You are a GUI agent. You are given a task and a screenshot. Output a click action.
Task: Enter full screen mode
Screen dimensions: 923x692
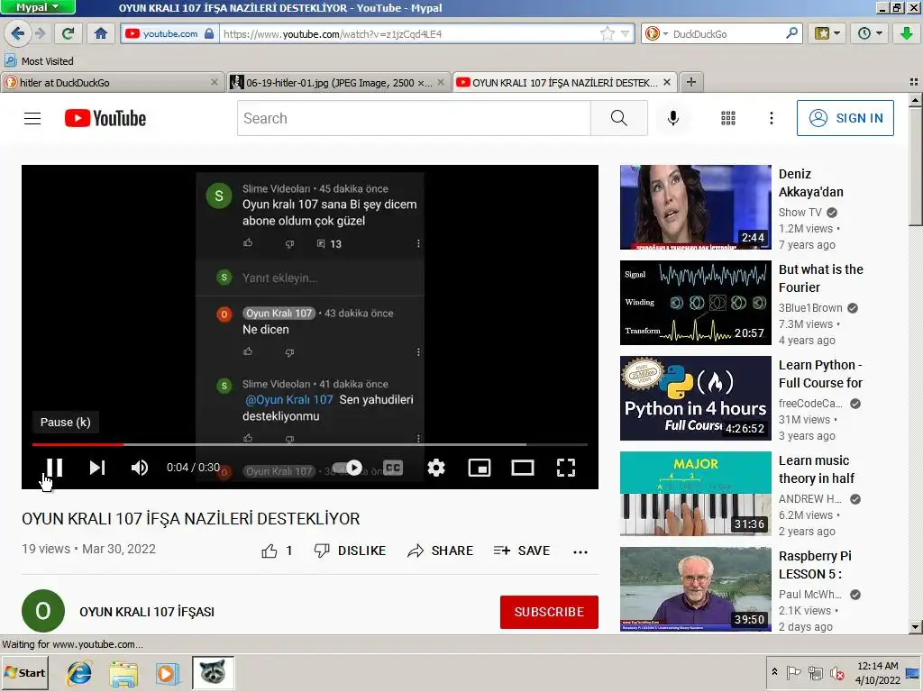pyautogui.click(x=566, y=468)
